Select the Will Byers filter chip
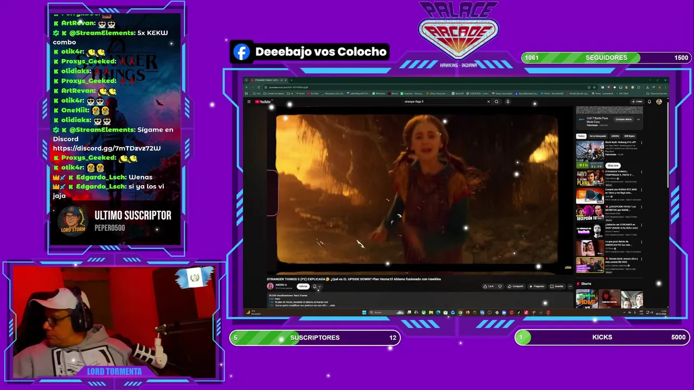Viewport: 694px width, 390px height. 629,136
